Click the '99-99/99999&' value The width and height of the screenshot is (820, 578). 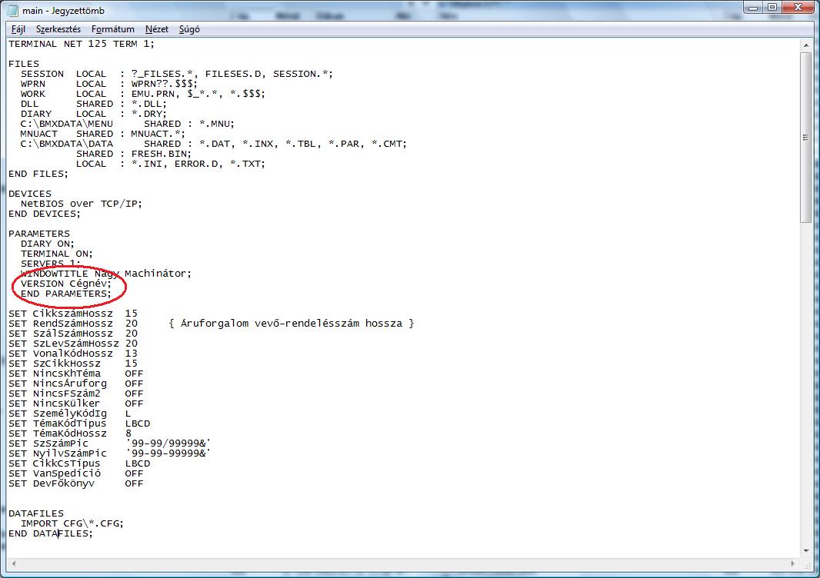point(168,443)
